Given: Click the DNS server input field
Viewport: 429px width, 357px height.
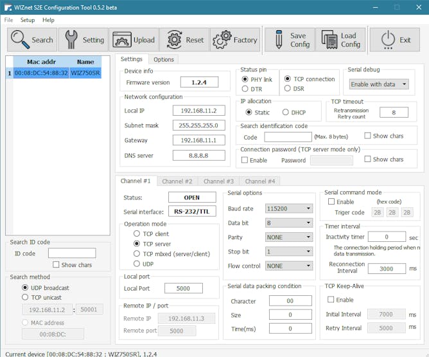Looking at the screenshot, I should [x=199, y=155].
